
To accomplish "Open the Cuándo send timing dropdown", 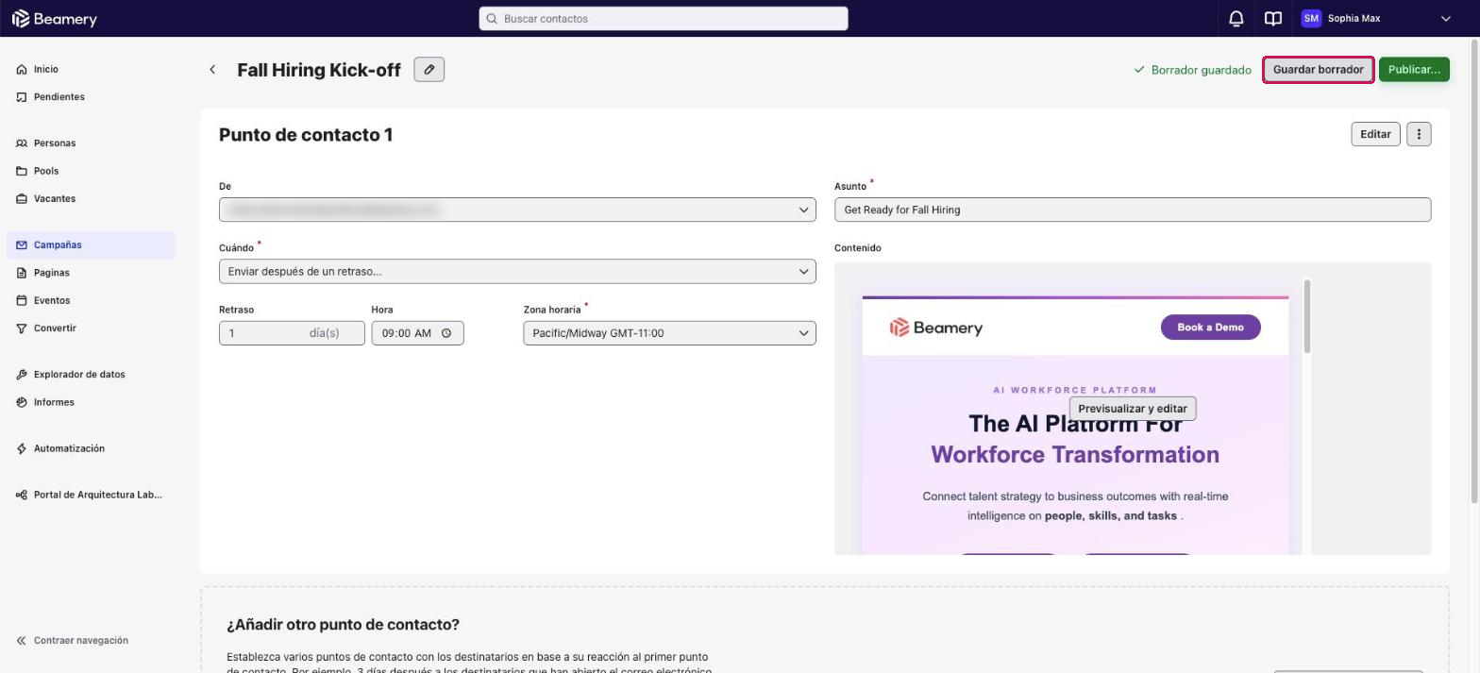I will pyautogui.click(x=517, y=272).
